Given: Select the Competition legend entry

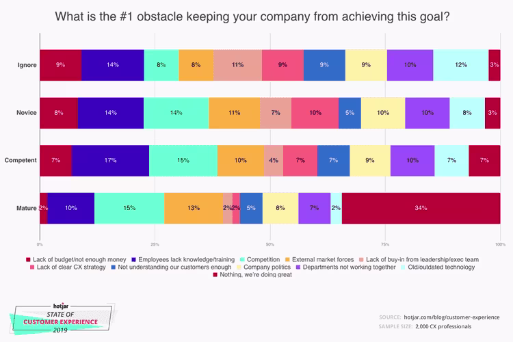Looking at the screenshot, I should (x=260, y=259).
